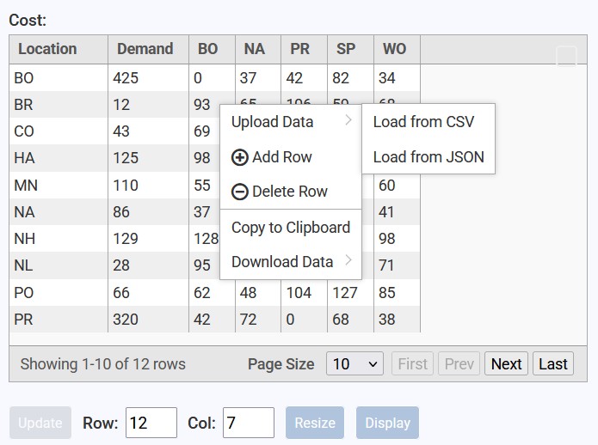Click the Prev page button
Viewport: 598px width, 445px height.
459,363
